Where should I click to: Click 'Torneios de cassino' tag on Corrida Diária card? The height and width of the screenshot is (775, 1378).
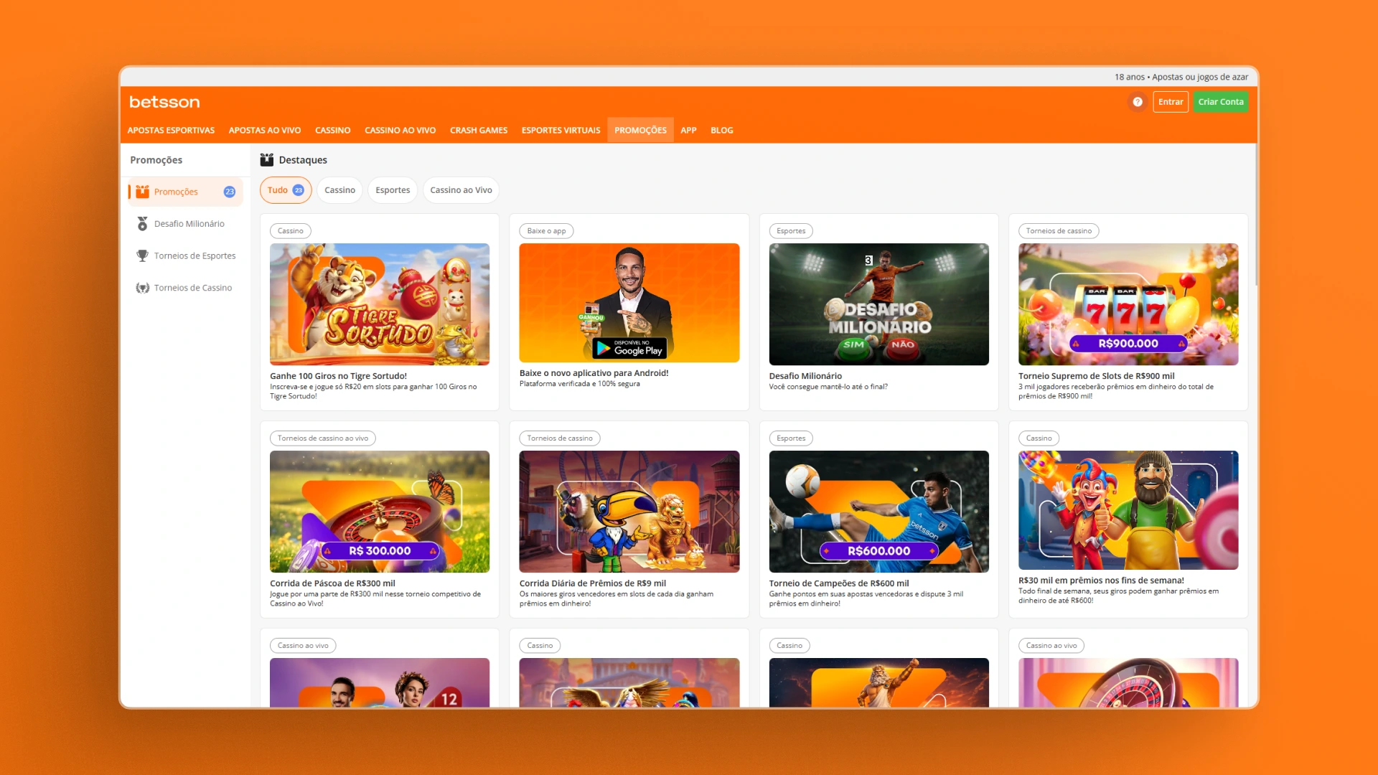560,438
